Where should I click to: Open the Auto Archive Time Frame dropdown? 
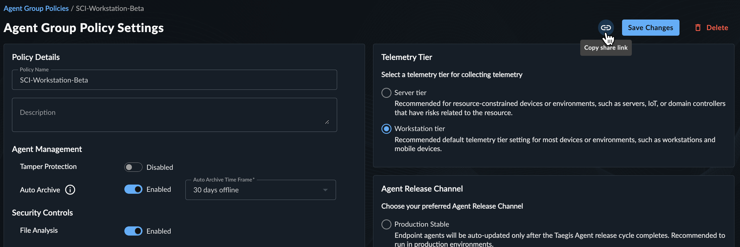point(260,190)
